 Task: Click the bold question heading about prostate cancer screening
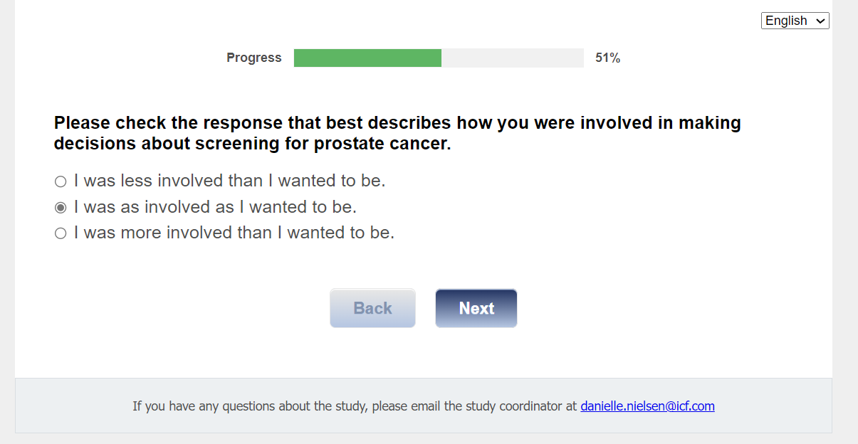click(x=397, y=133)
